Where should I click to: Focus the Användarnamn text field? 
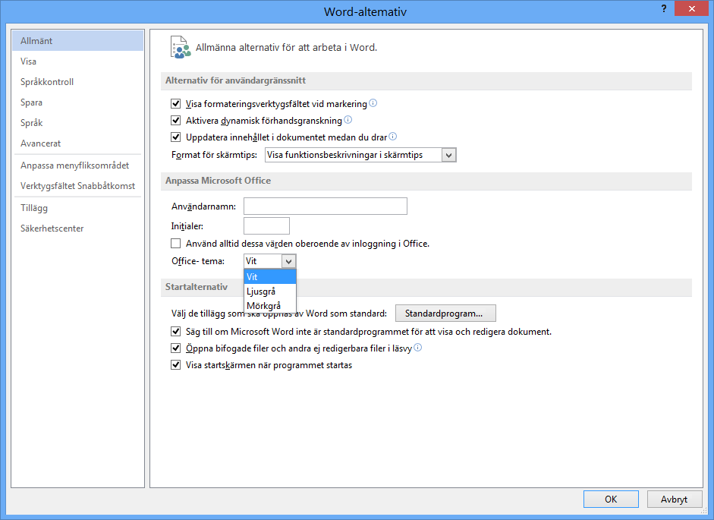pyautogui.click(x=325, y=206)
